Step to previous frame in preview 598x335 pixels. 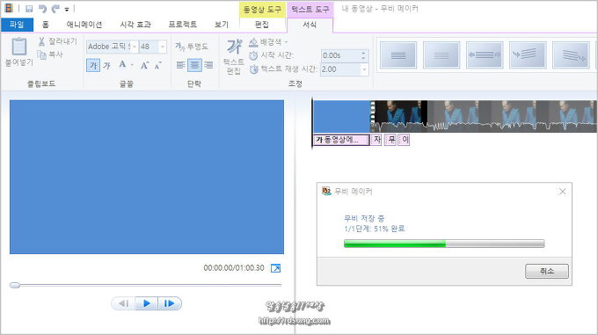[x=123, y=303]
